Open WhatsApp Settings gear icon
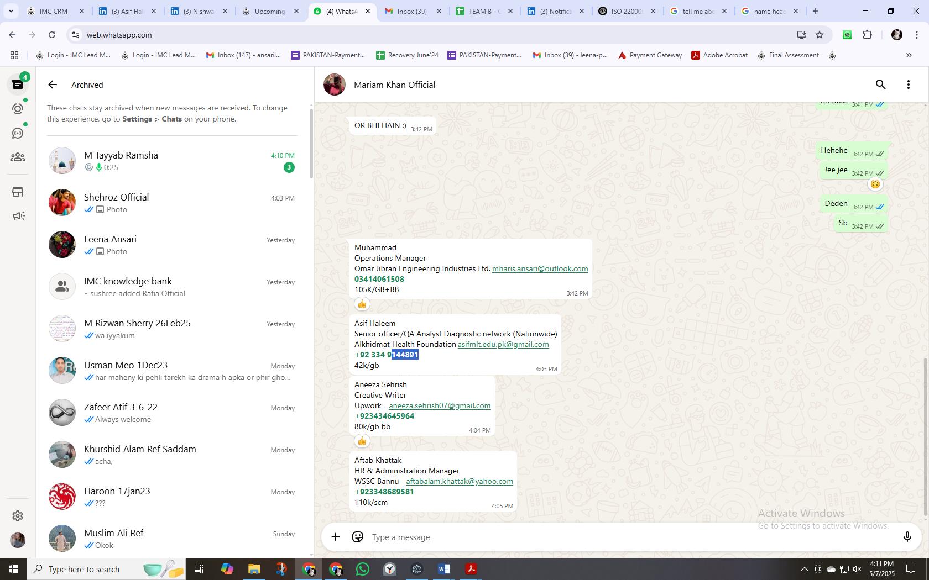The height and width of the screenshot is (580, 929). [x=18, y=515]
